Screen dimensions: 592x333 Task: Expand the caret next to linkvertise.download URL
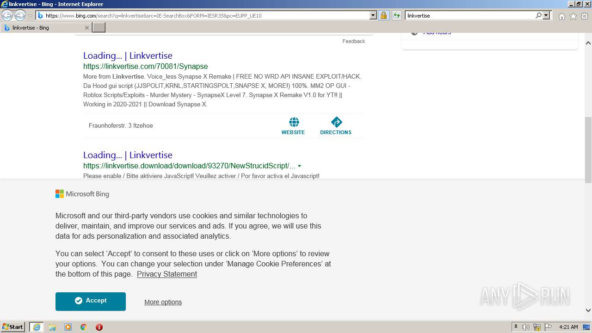click(300, 166)
